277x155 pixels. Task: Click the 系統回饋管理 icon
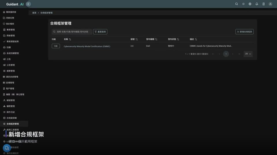click(x=4, y=53)
